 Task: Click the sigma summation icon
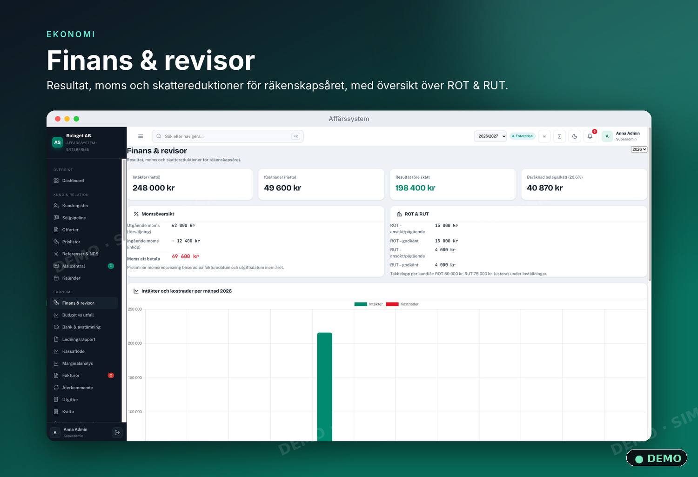(x=559, y=136)
